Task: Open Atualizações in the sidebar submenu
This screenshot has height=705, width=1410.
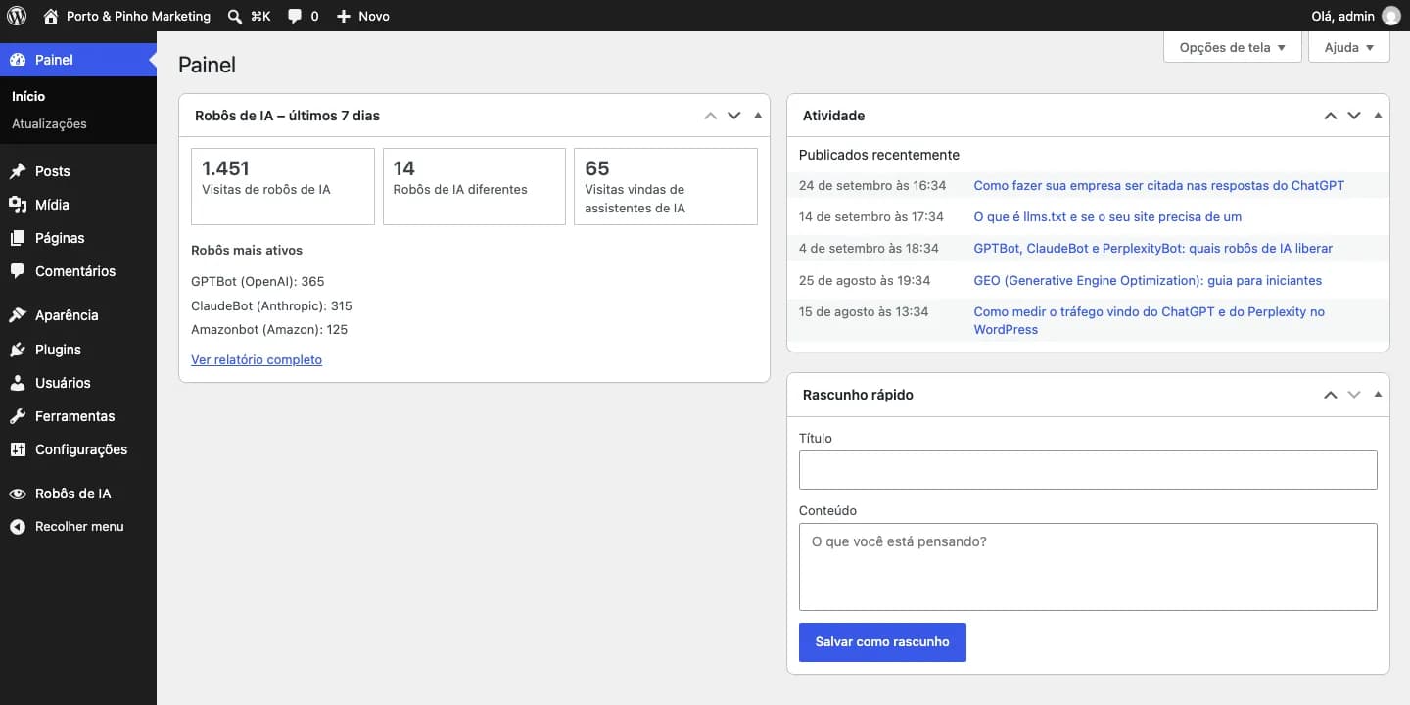Action: click(x=49, y=123)
